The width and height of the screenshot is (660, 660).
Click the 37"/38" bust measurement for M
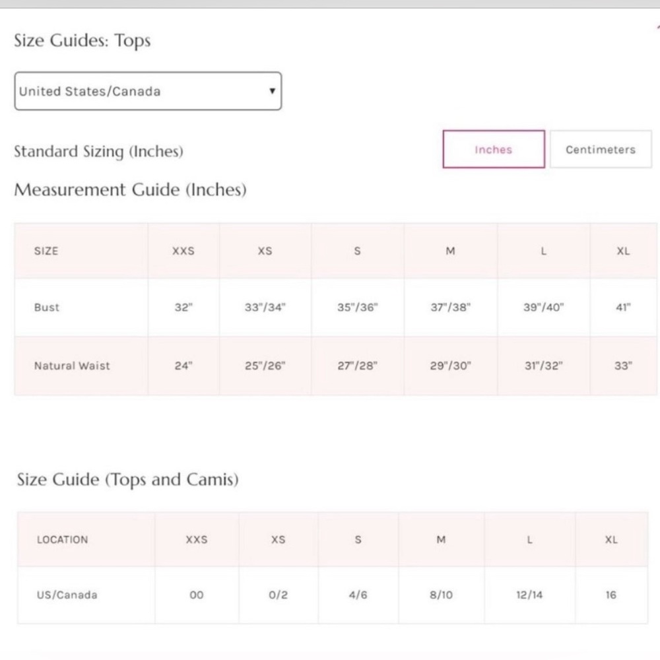pos(450,308)
